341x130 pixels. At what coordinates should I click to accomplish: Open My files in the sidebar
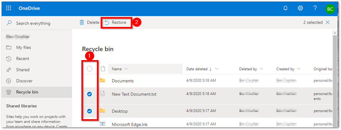[x=24, y=47]
